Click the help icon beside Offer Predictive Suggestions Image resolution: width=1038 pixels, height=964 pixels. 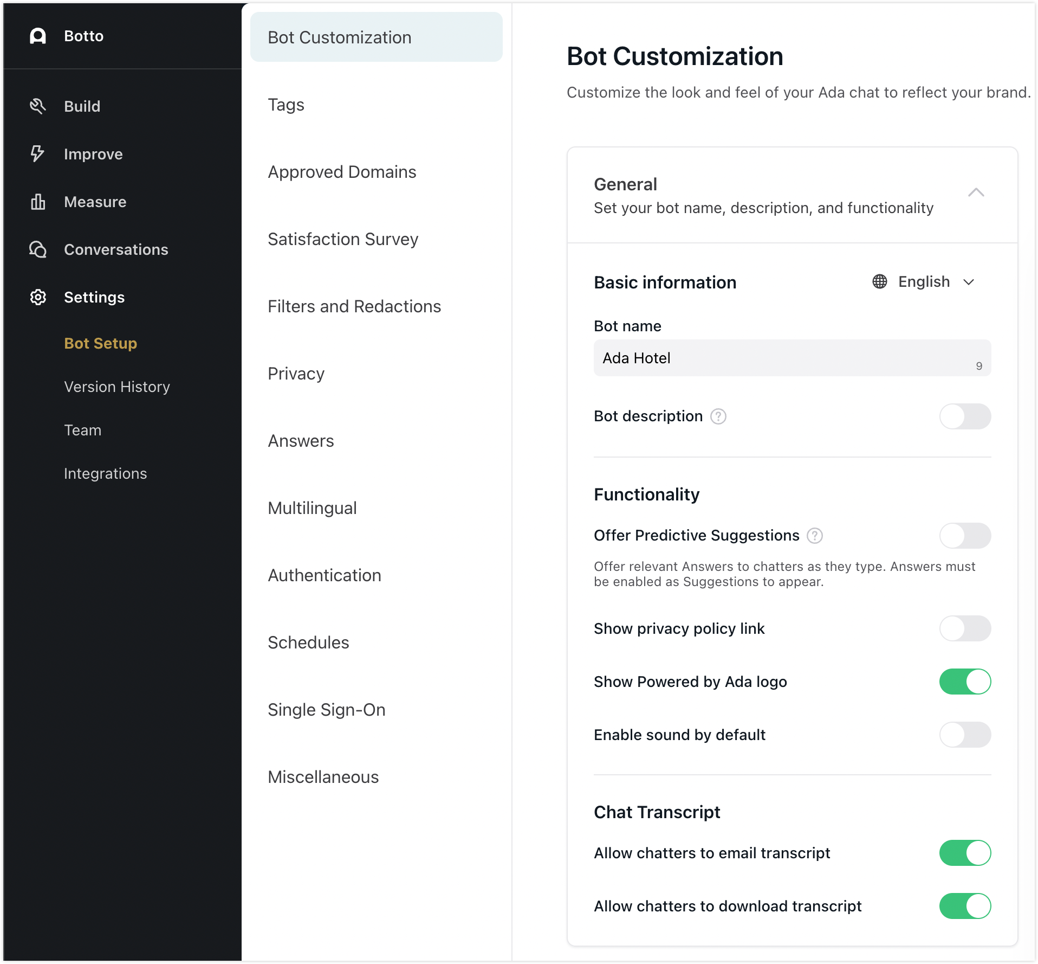click(815, 536)
